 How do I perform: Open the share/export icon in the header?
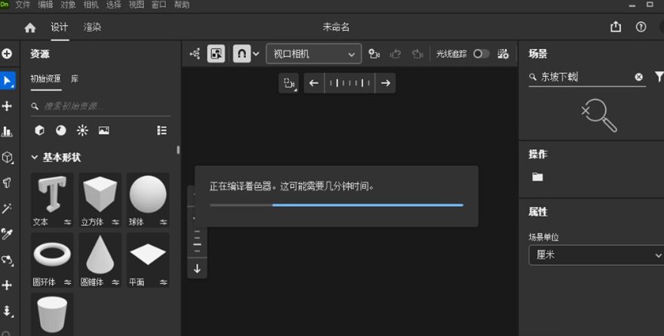pyautogui.click(x=616, y=27)
